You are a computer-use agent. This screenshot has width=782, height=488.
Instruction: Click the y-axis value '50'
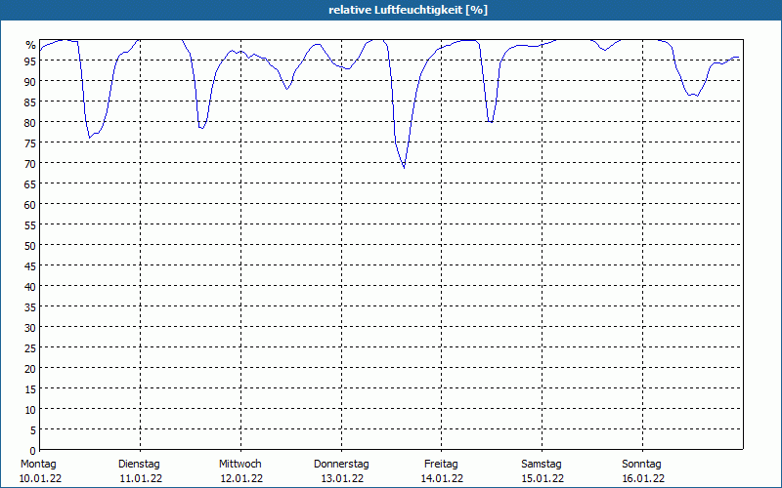pyautogui.click(x=30, y=246)
